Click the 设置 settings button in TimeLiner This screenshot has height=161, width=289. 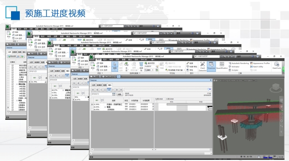120,94
